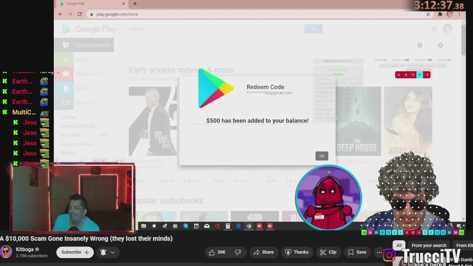Open the Google apps grid icon
The image size is (473, 266).
434,29
